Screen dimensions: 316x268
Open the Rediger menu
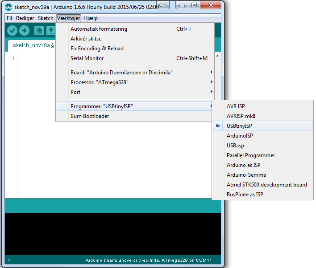(x=25, y=18)
